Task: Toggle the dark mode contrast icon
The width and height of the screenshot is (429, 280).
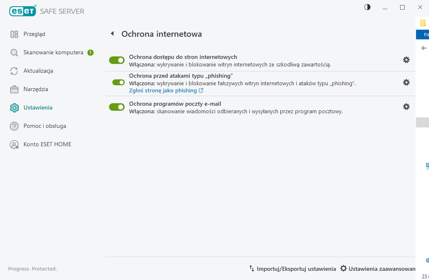Action: pyautogui.click(x=367, y=7)
